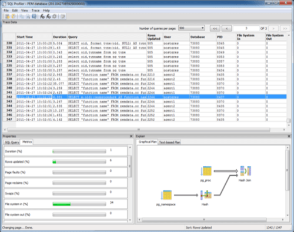Sort by Database column header
This screenshot has height=232, width=294.
coord(203,37)
